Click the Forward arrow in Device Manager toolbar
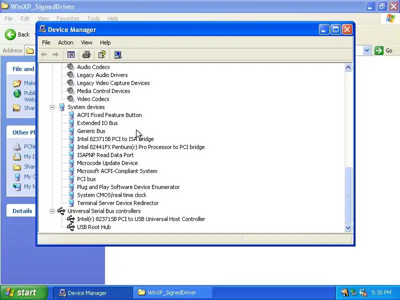The width and height of the screenshot is (400, 300). 55,54
